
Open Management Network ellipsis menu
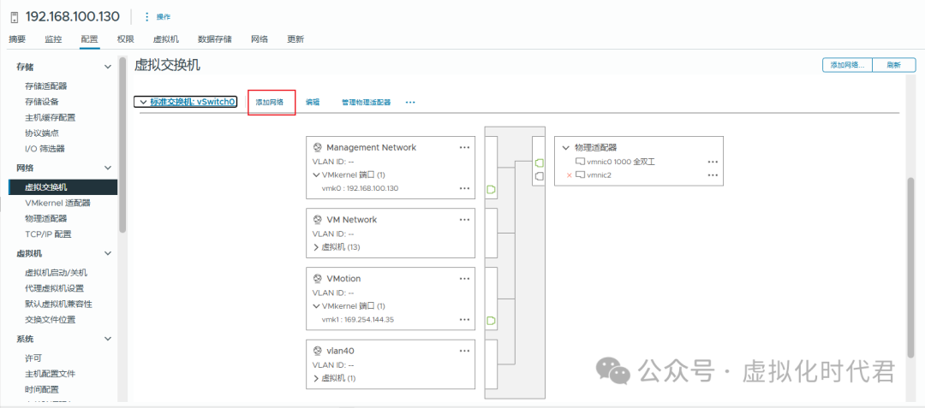tap(465, 148)
